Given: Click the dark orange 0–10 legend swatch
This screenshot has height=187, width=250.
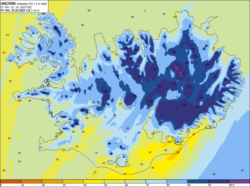Looking at the screenshot, I should click(x=11, y=182).
